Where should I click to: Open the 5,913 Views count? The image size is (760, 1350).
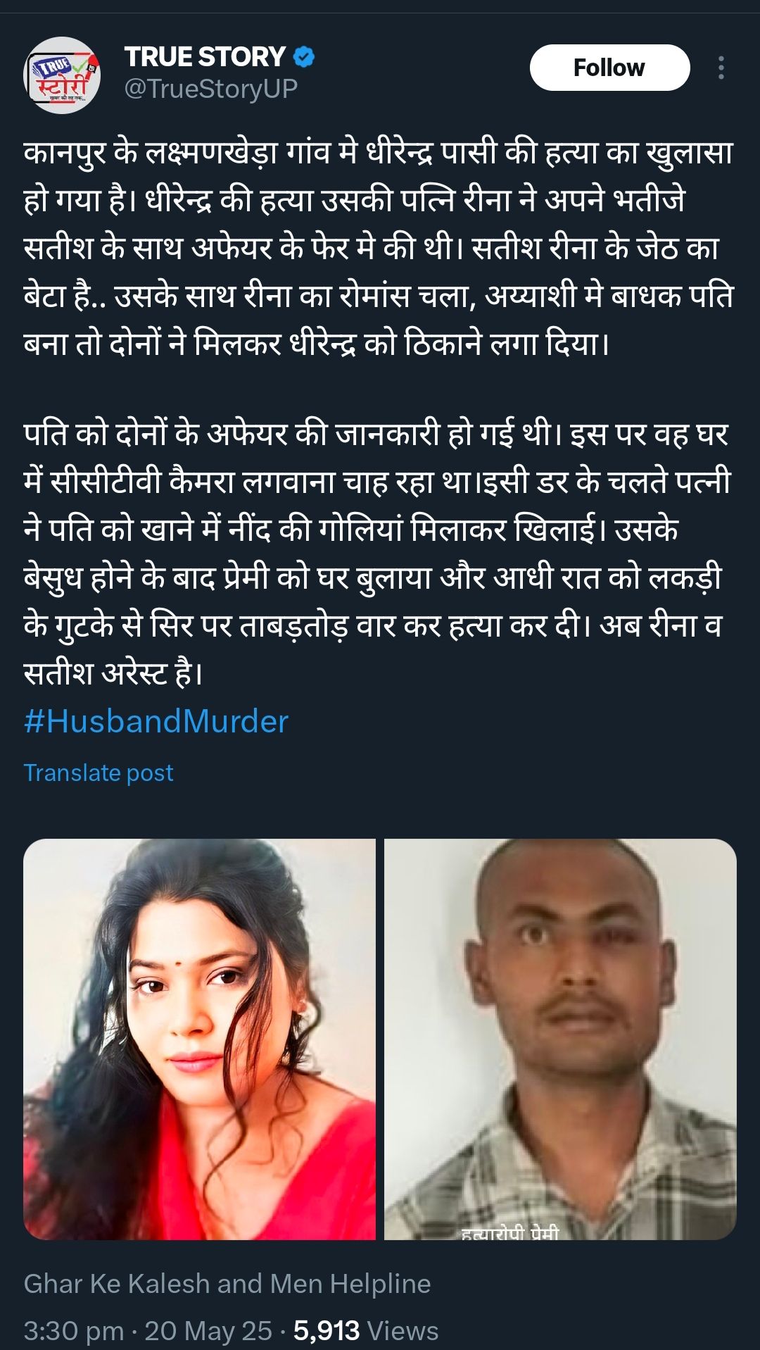(366, 1331)
